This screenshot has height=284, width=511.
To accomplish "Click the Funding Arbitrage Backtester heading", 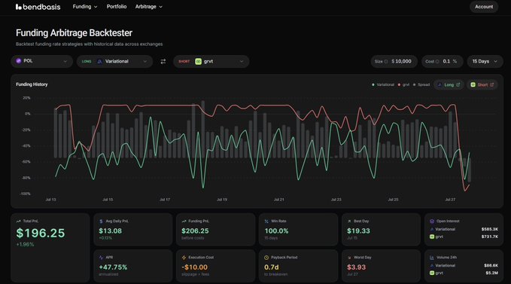I will coord(74,33).
